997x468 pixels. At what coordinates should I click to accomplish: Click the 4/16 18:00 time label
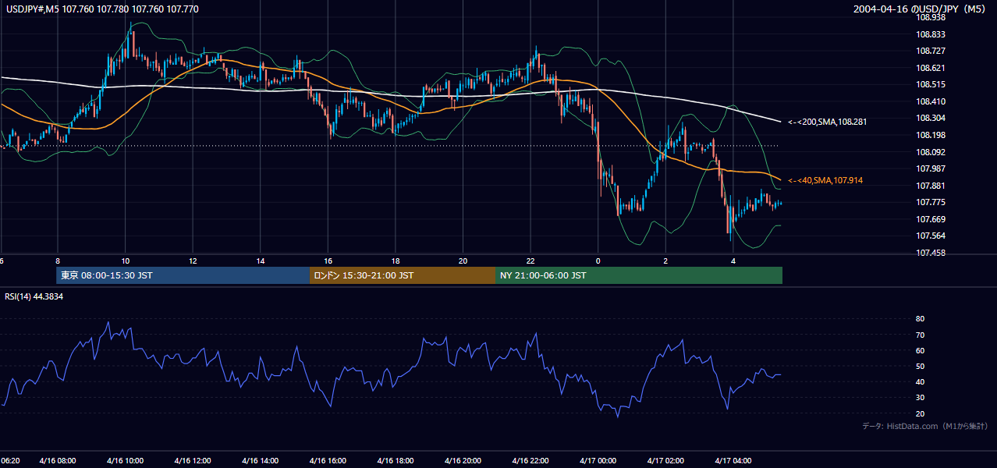pos(396,460)
